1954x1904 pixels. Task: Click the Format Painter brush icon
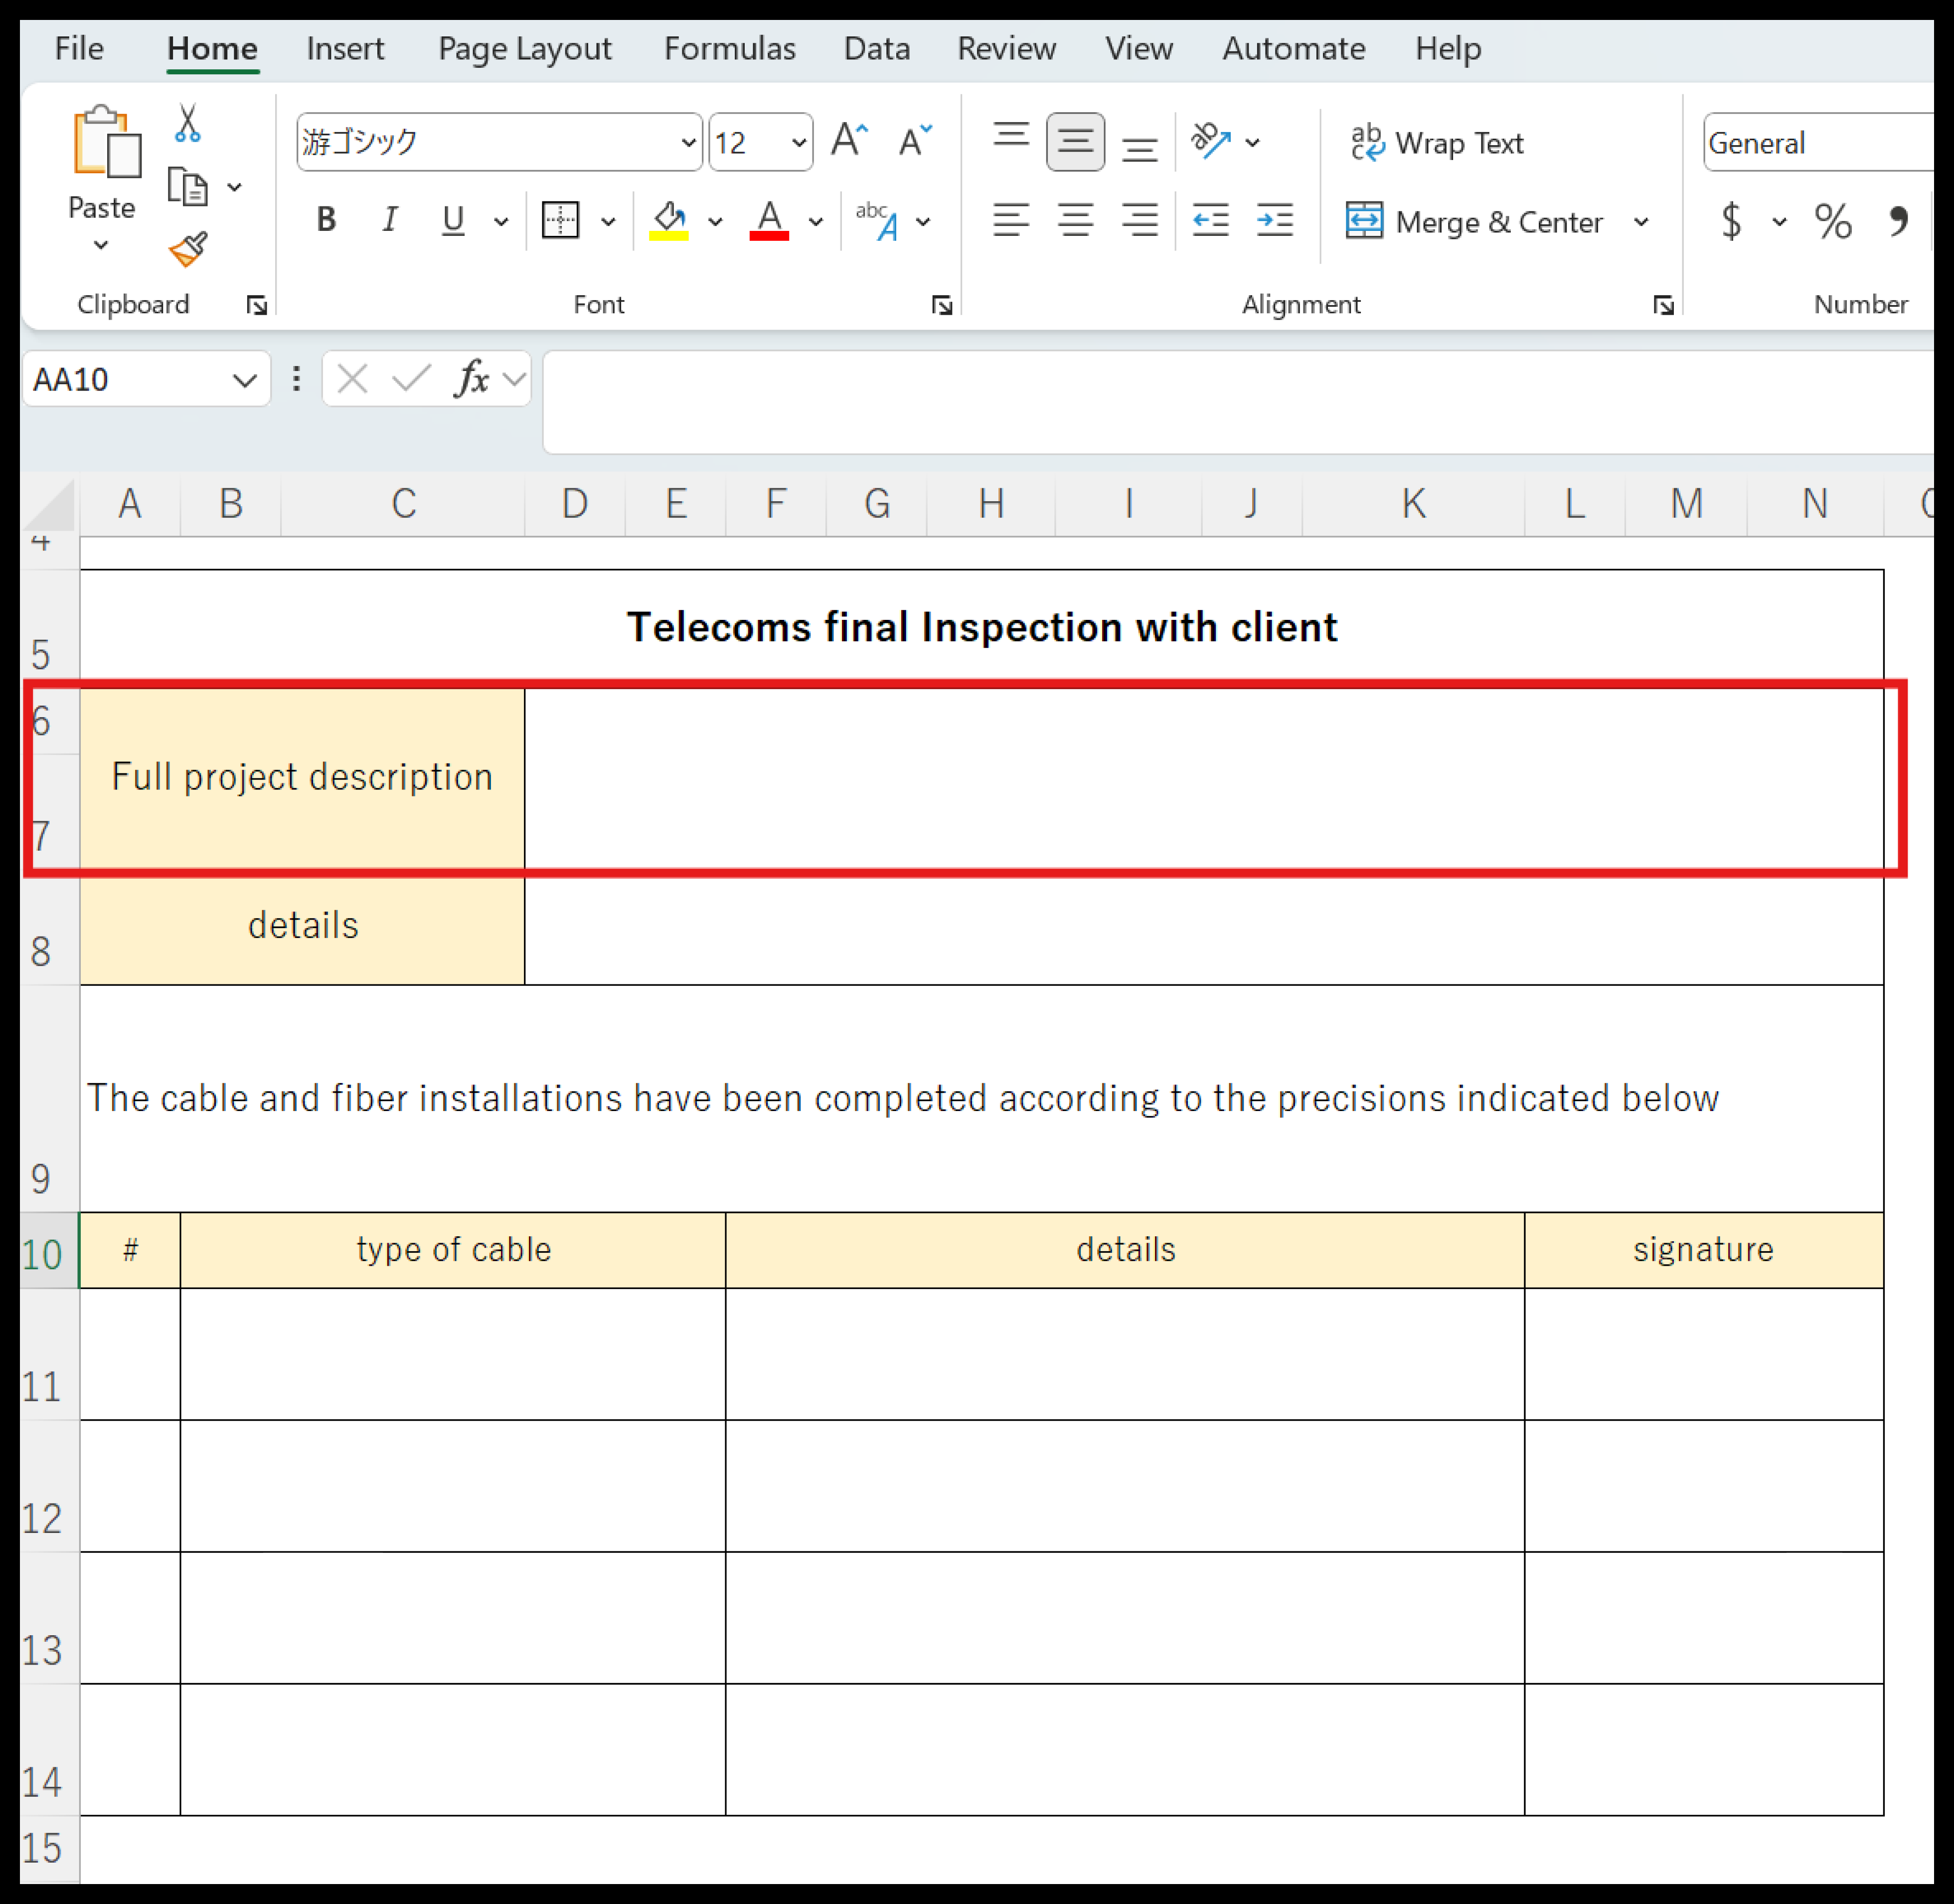coord(187,249)
